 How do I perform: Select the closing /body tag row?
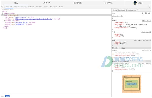coord(6,26)
